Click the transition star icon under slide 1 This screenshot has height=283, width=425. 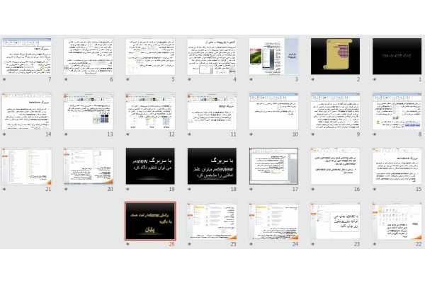(x=374, y=79)
